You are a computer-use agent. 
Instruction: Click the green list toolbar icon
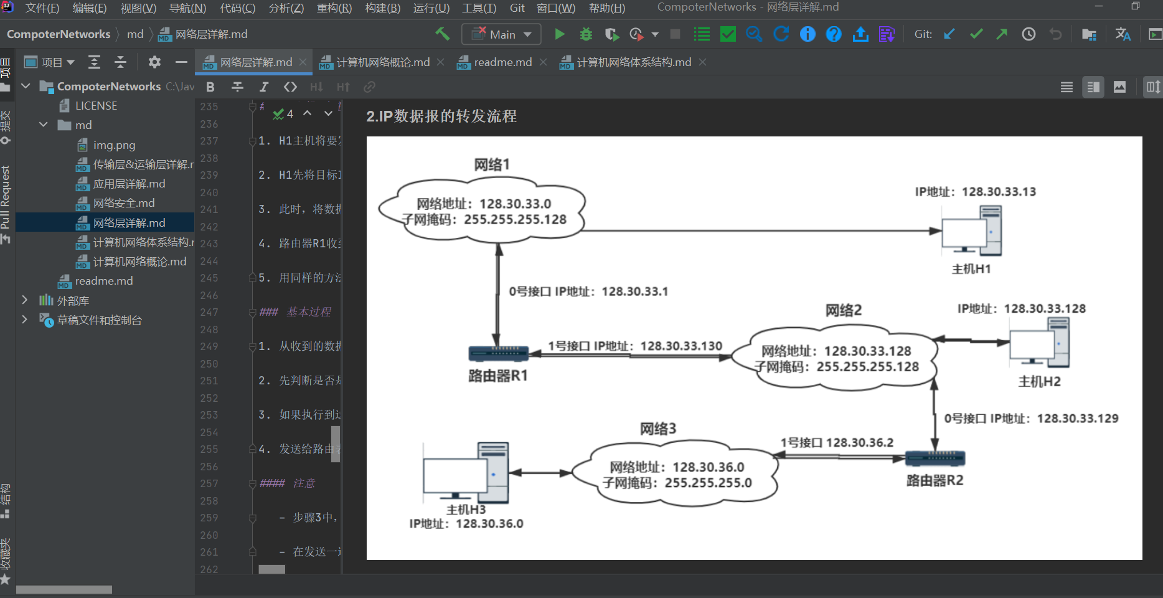702,34
